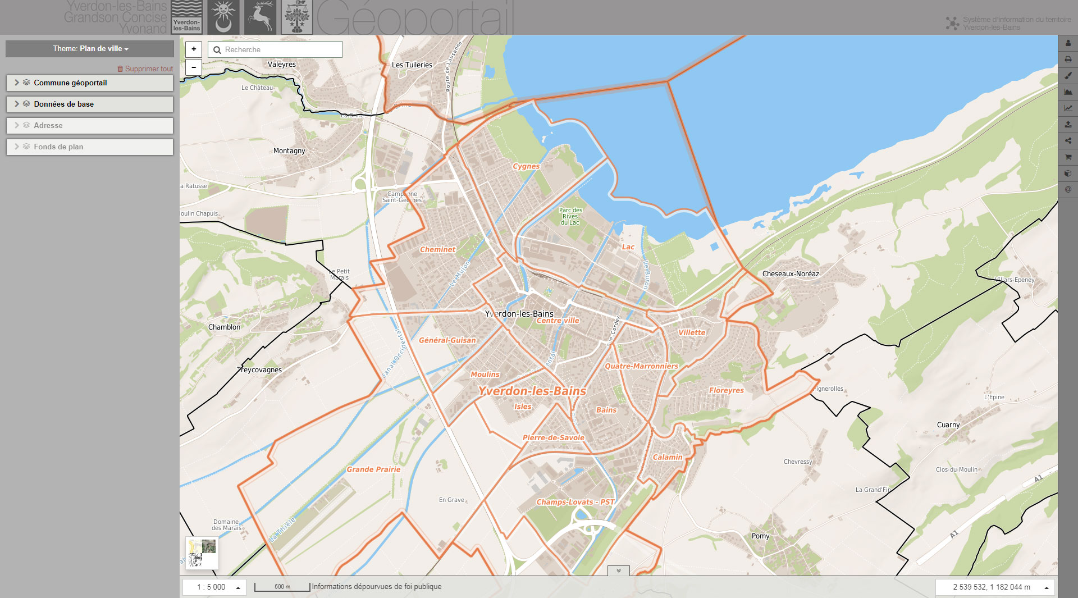
Task: Click the 500 m scale bar
Action: (282, 587)
